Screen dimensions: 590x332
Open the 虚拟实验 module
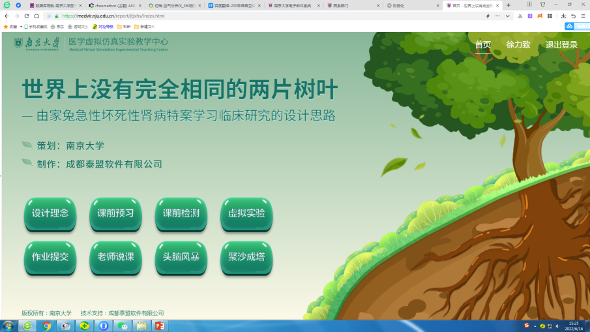coord(246,213)
